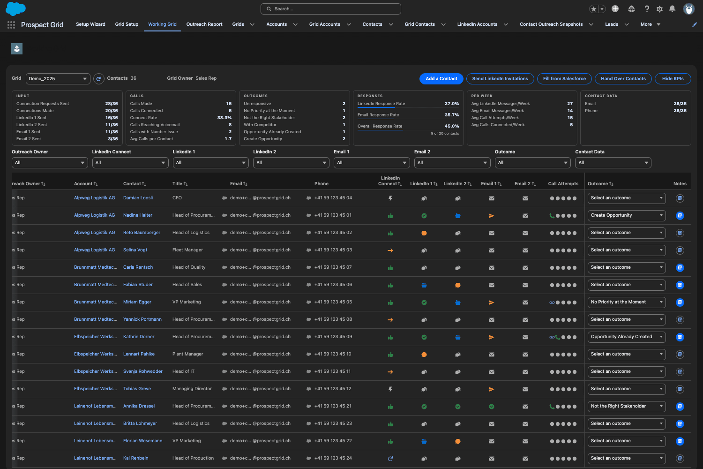Viewport: 703px width, 469px height.
Task: Open outcome dropdown for Nadine Halter
Action: (627, 216)
